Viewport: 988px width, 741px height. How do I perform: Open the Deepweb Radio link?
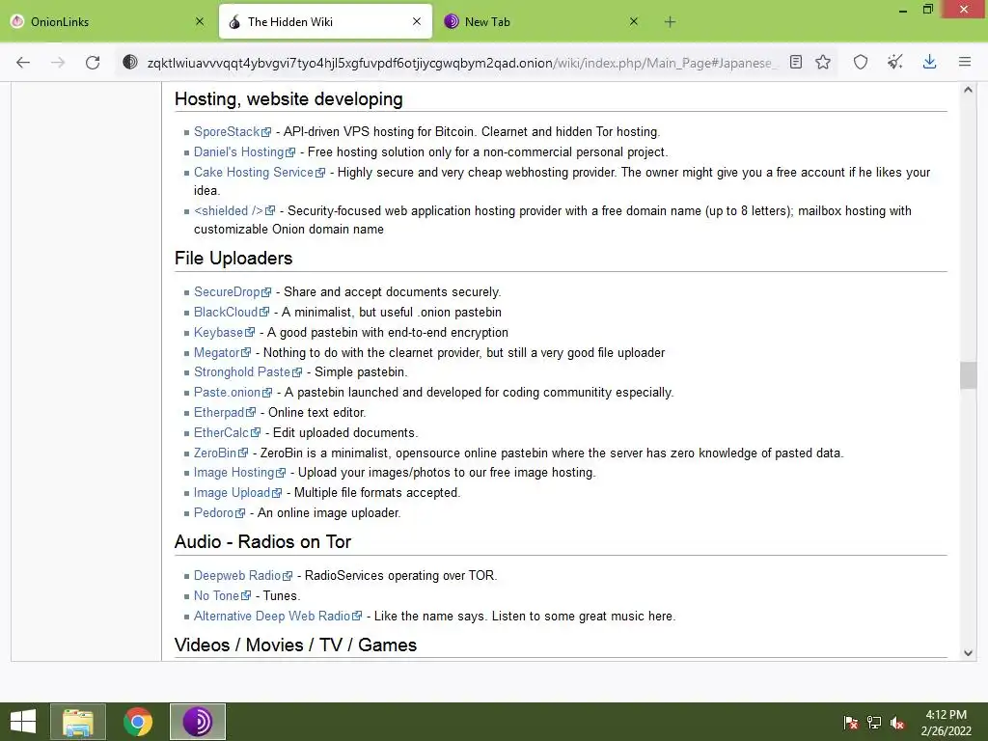242,575
